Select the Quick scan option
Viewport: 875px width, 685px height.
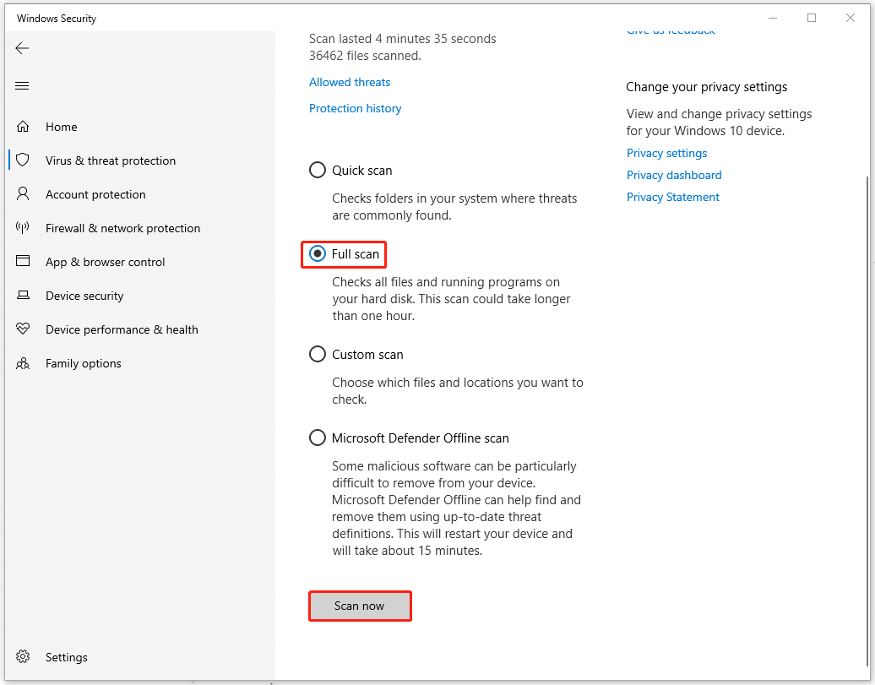(317, 169)
